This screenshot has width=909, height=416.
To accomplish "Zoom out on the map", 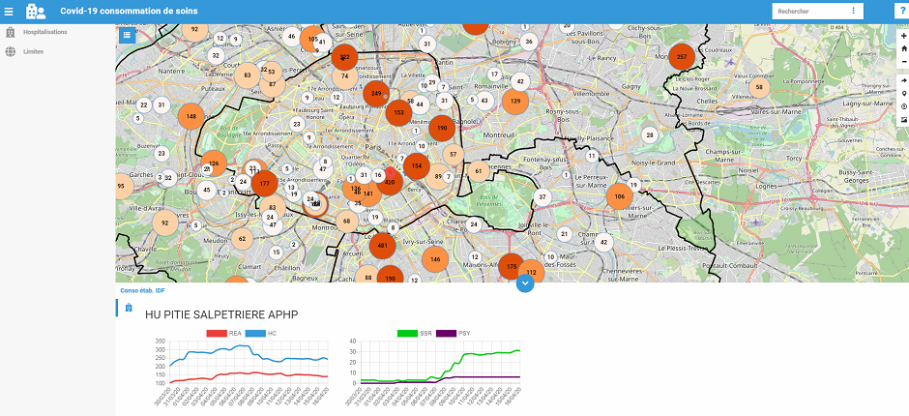I will point(902,61).
